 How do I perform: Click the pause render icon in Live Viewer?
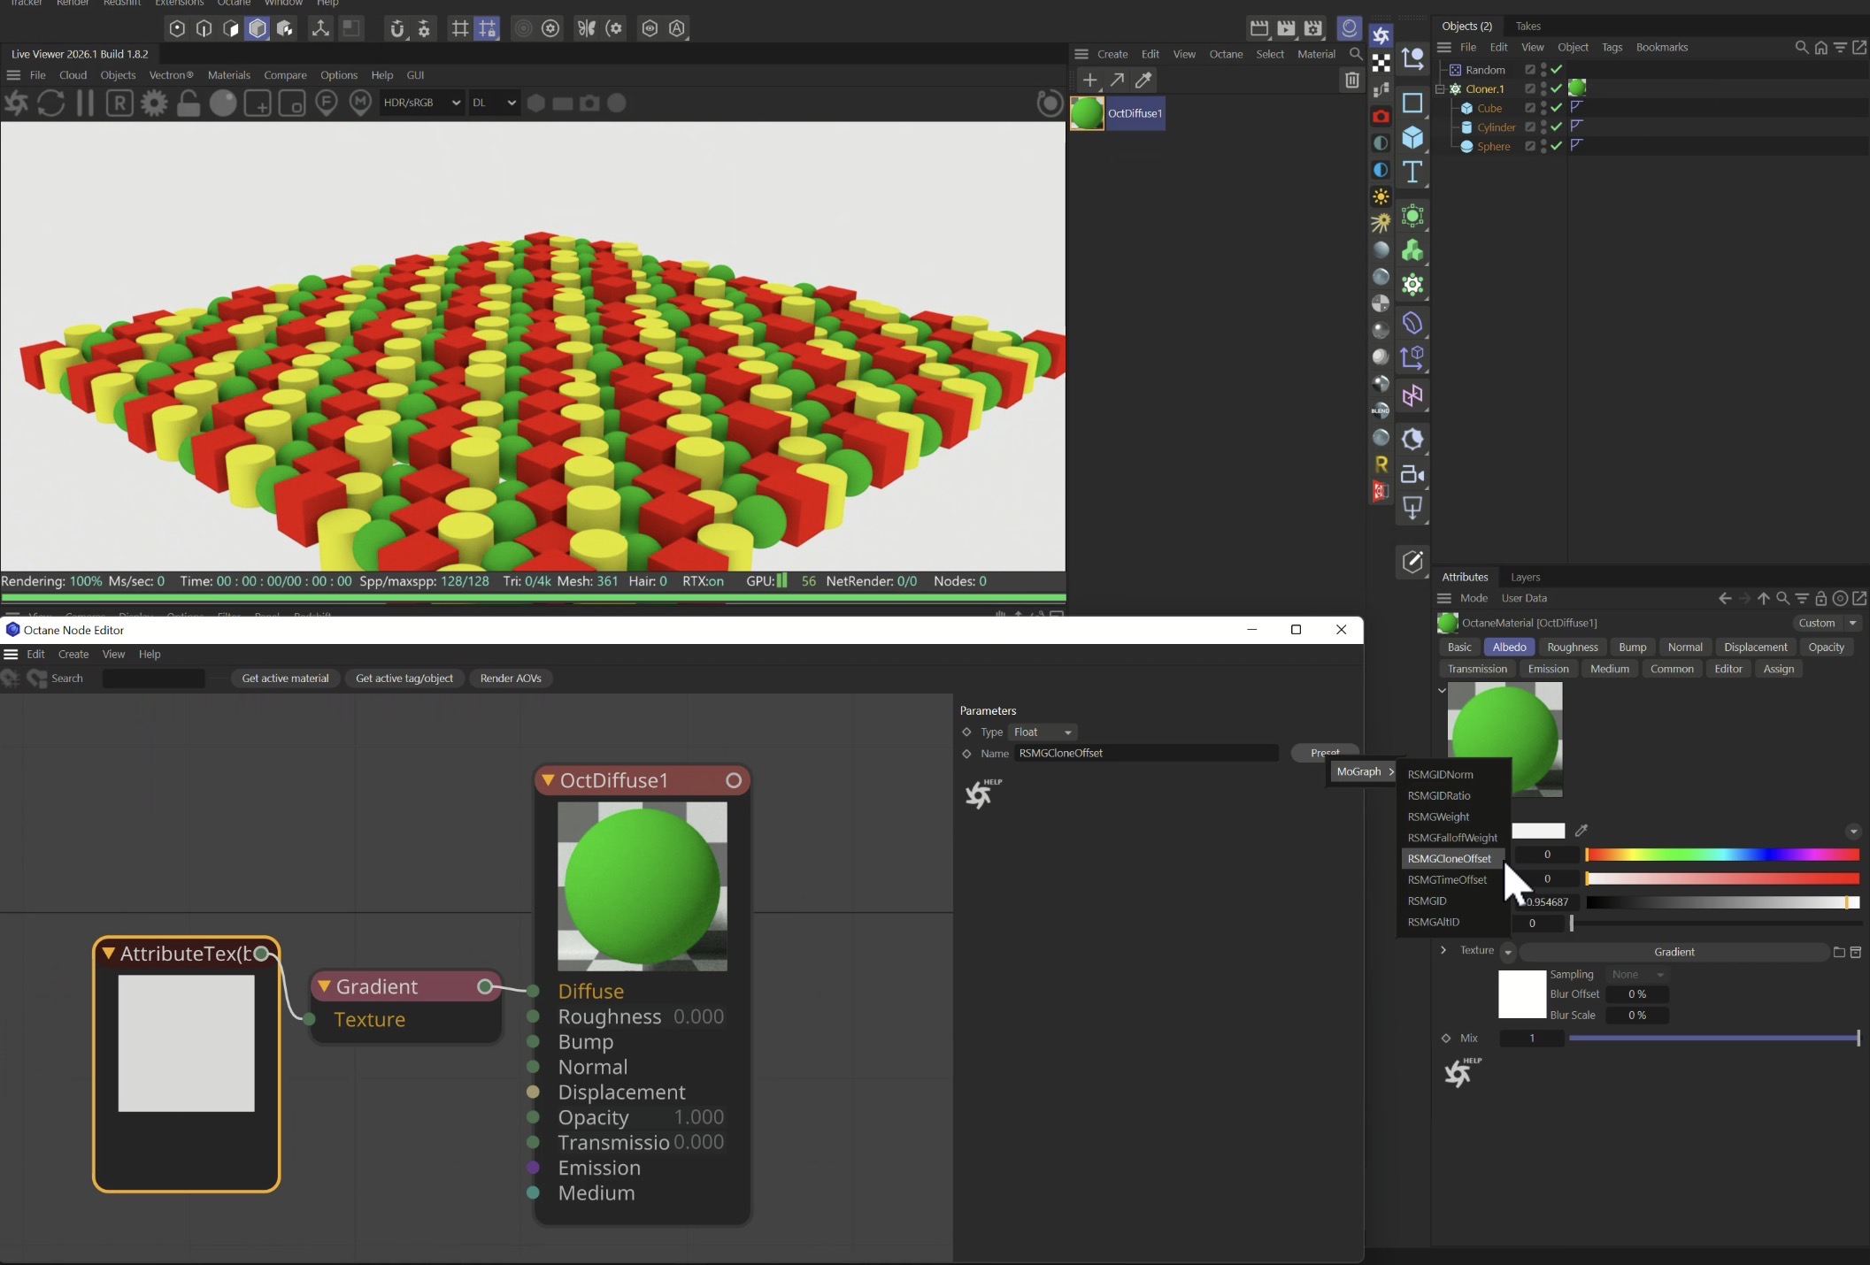[x=85, y=103]
